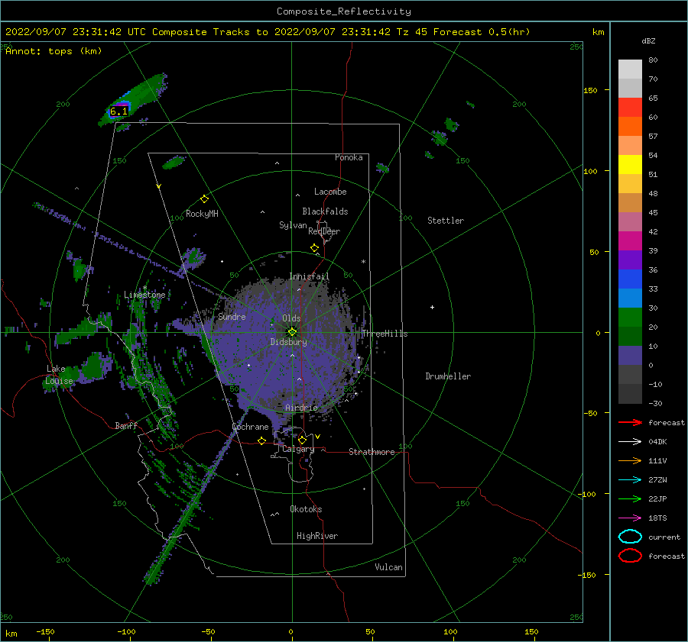Screen dimensions: 688x642
Task: Pick the green 20 dBZ color swatch
Action: [x=630, y=318]
